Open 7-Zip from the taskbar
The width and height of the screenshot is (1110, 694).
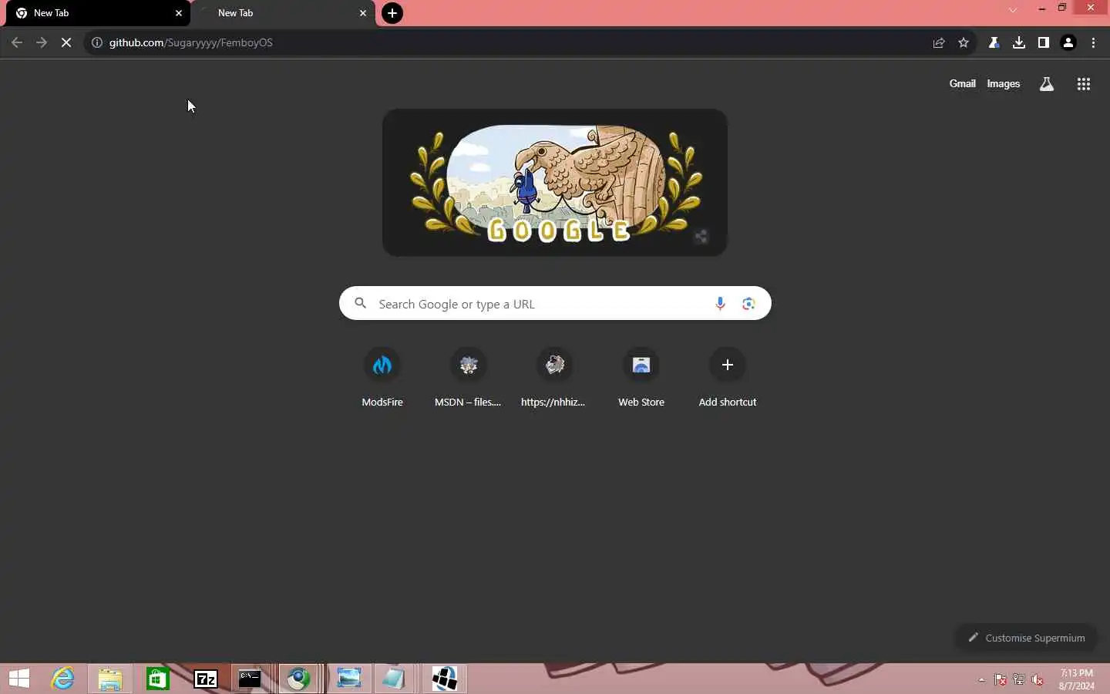click(x=206, y=679)
